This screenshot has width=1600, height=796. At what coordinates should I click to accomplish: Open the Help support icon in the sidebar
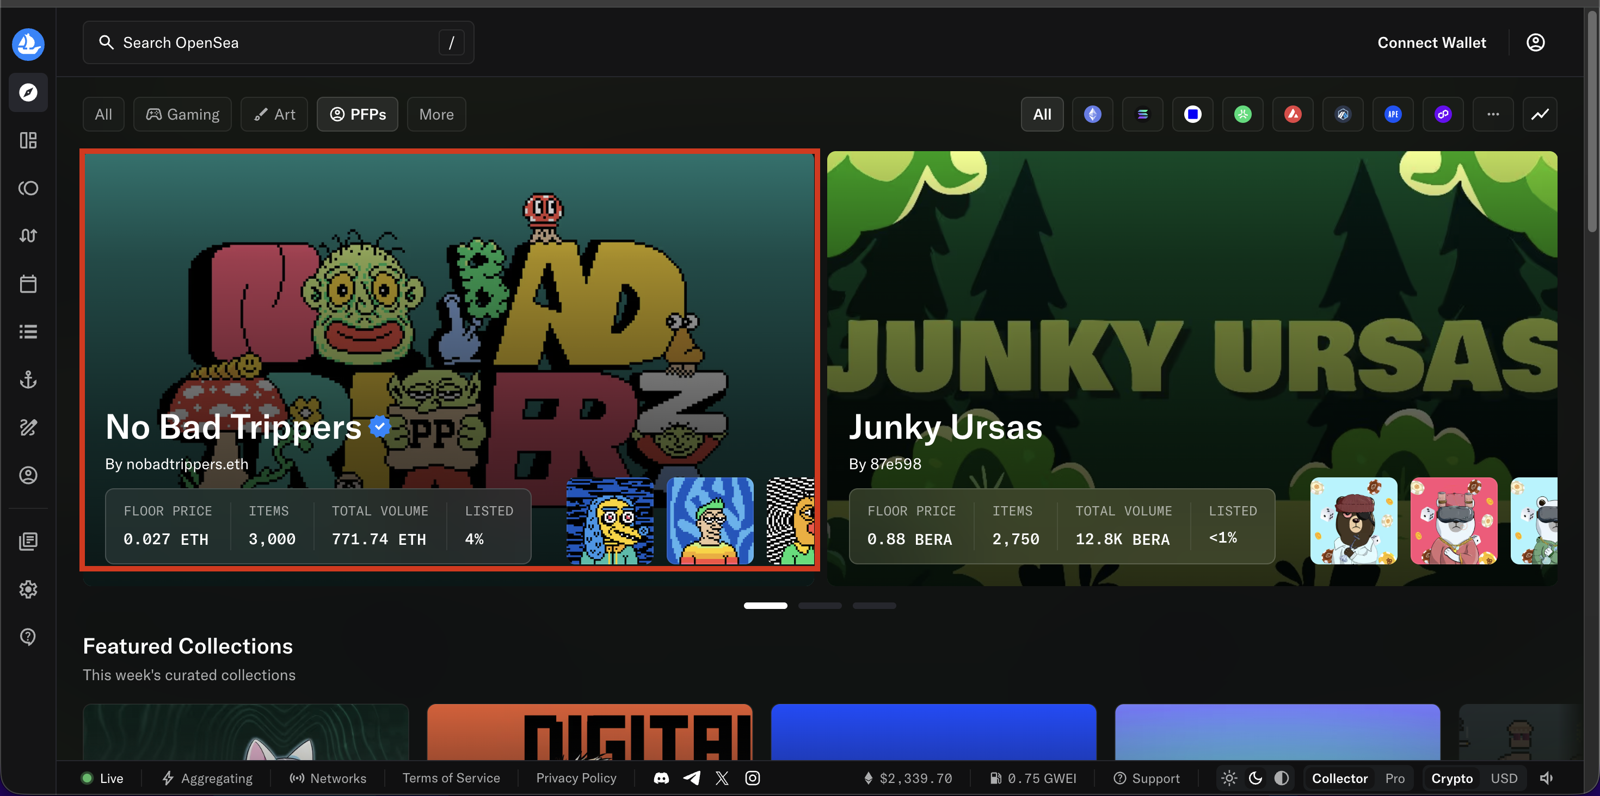pyautogui.click(x=28, y=637)
